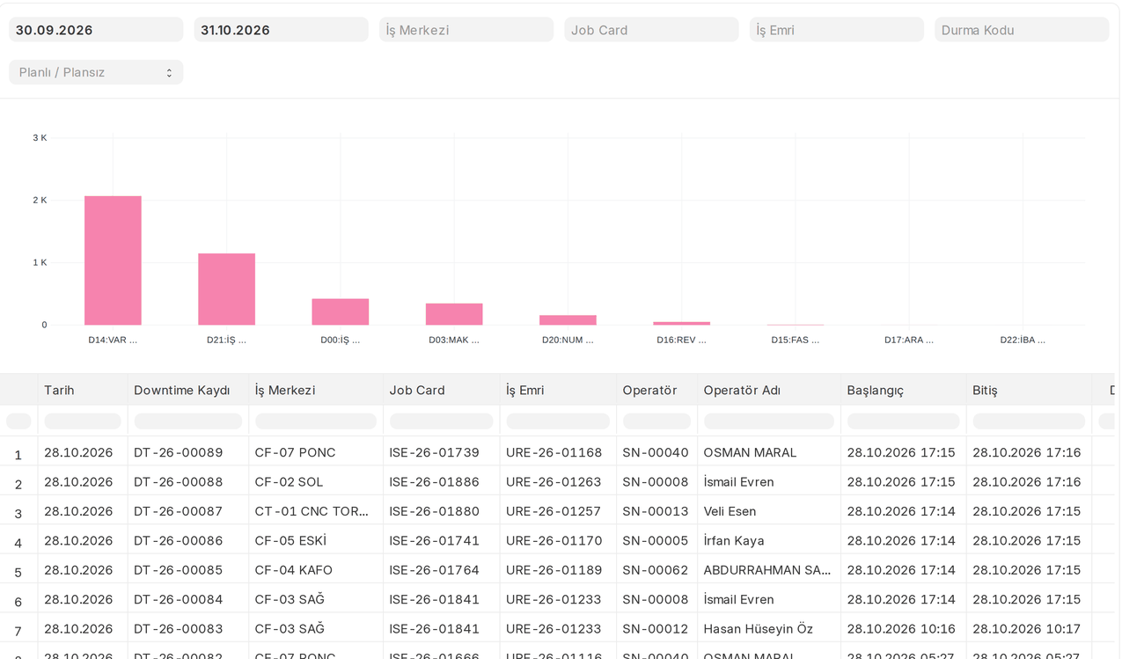
Task: Open the Planlı / Plansız dropdown
Action: coord(96,72)
